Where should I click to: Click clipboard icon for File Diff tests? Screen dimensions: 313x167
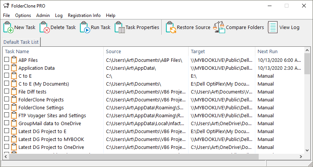tap(14, 92)
